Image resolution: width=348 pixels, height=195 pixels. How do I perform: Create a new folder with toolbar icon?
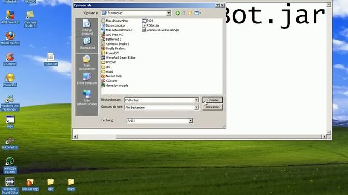click(190, 13)
